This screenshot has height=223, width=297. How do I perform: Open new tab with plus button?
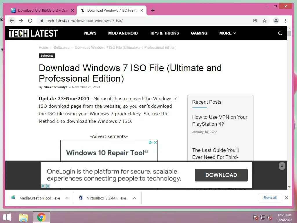(x=153, y=10)
